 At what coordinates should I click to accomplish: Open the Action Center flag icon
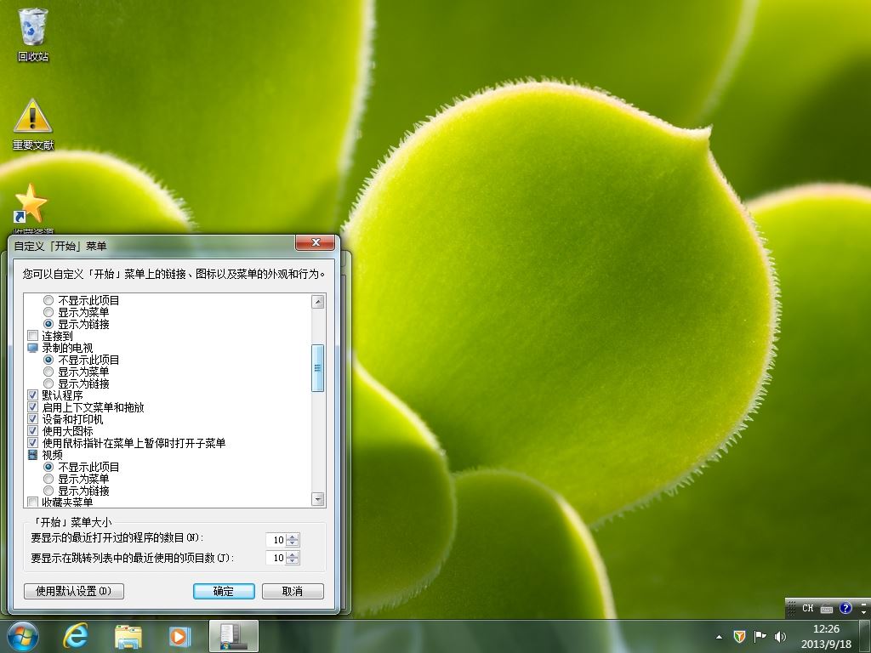[760, 636]
